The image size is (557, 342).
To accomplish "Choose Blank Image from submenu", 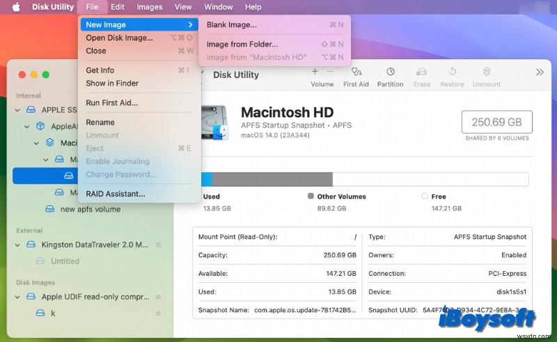I will tap(274, 24).
